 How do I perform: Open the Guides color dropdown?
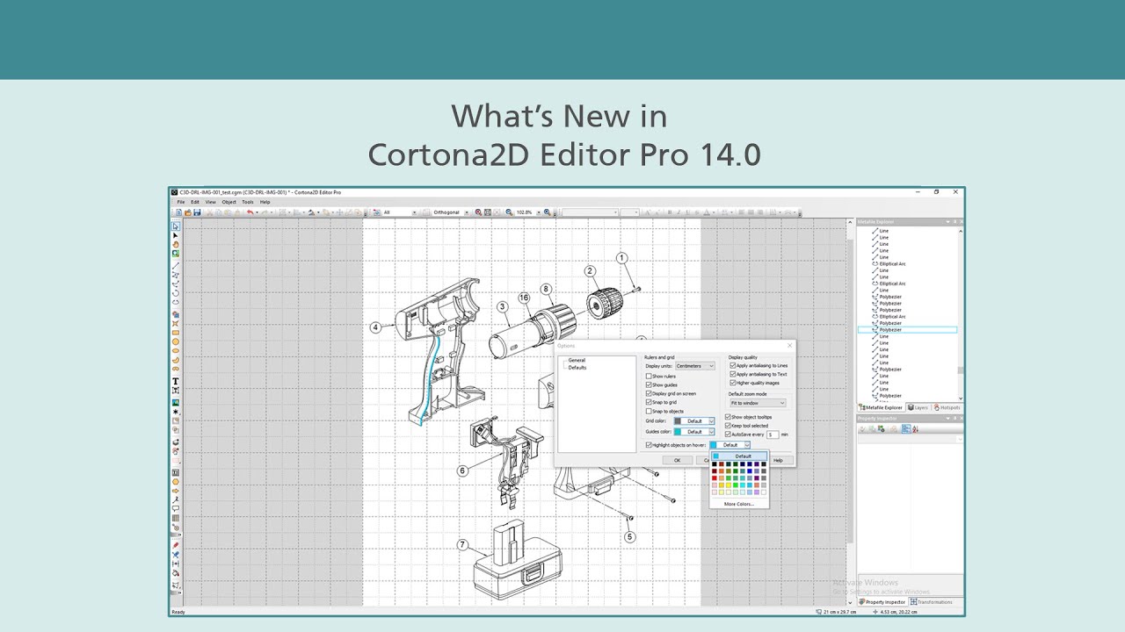[694, 432]
